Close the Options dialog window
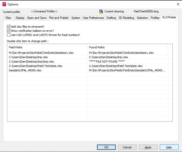 (x=178, y=4)
